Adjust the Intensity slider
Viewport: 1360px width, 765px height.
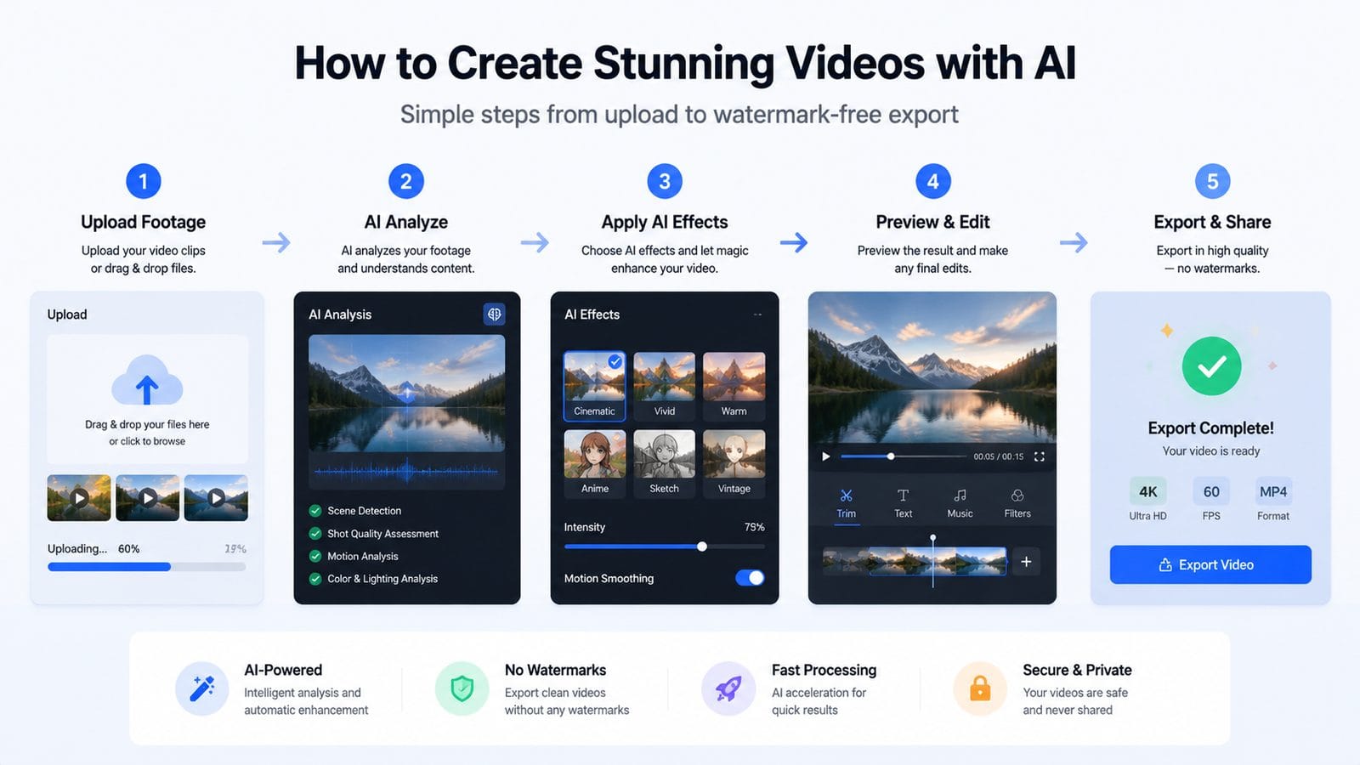(x=665, y=547)
